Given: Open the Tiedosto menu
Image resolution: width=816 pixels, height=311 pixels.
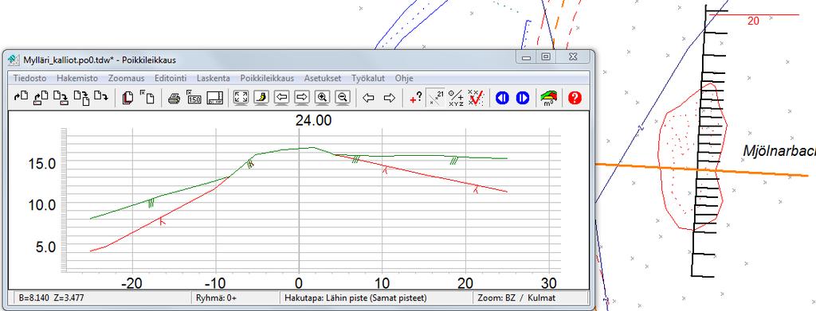Looking at the screenshot, I should [29, 79].
